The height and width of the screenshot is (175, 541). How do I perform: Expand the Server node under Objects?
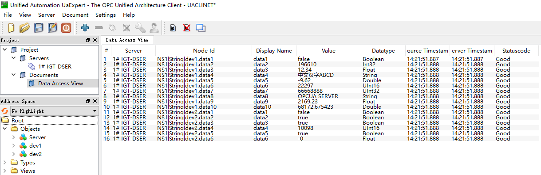pyautogui.click(x=14, y=137)
